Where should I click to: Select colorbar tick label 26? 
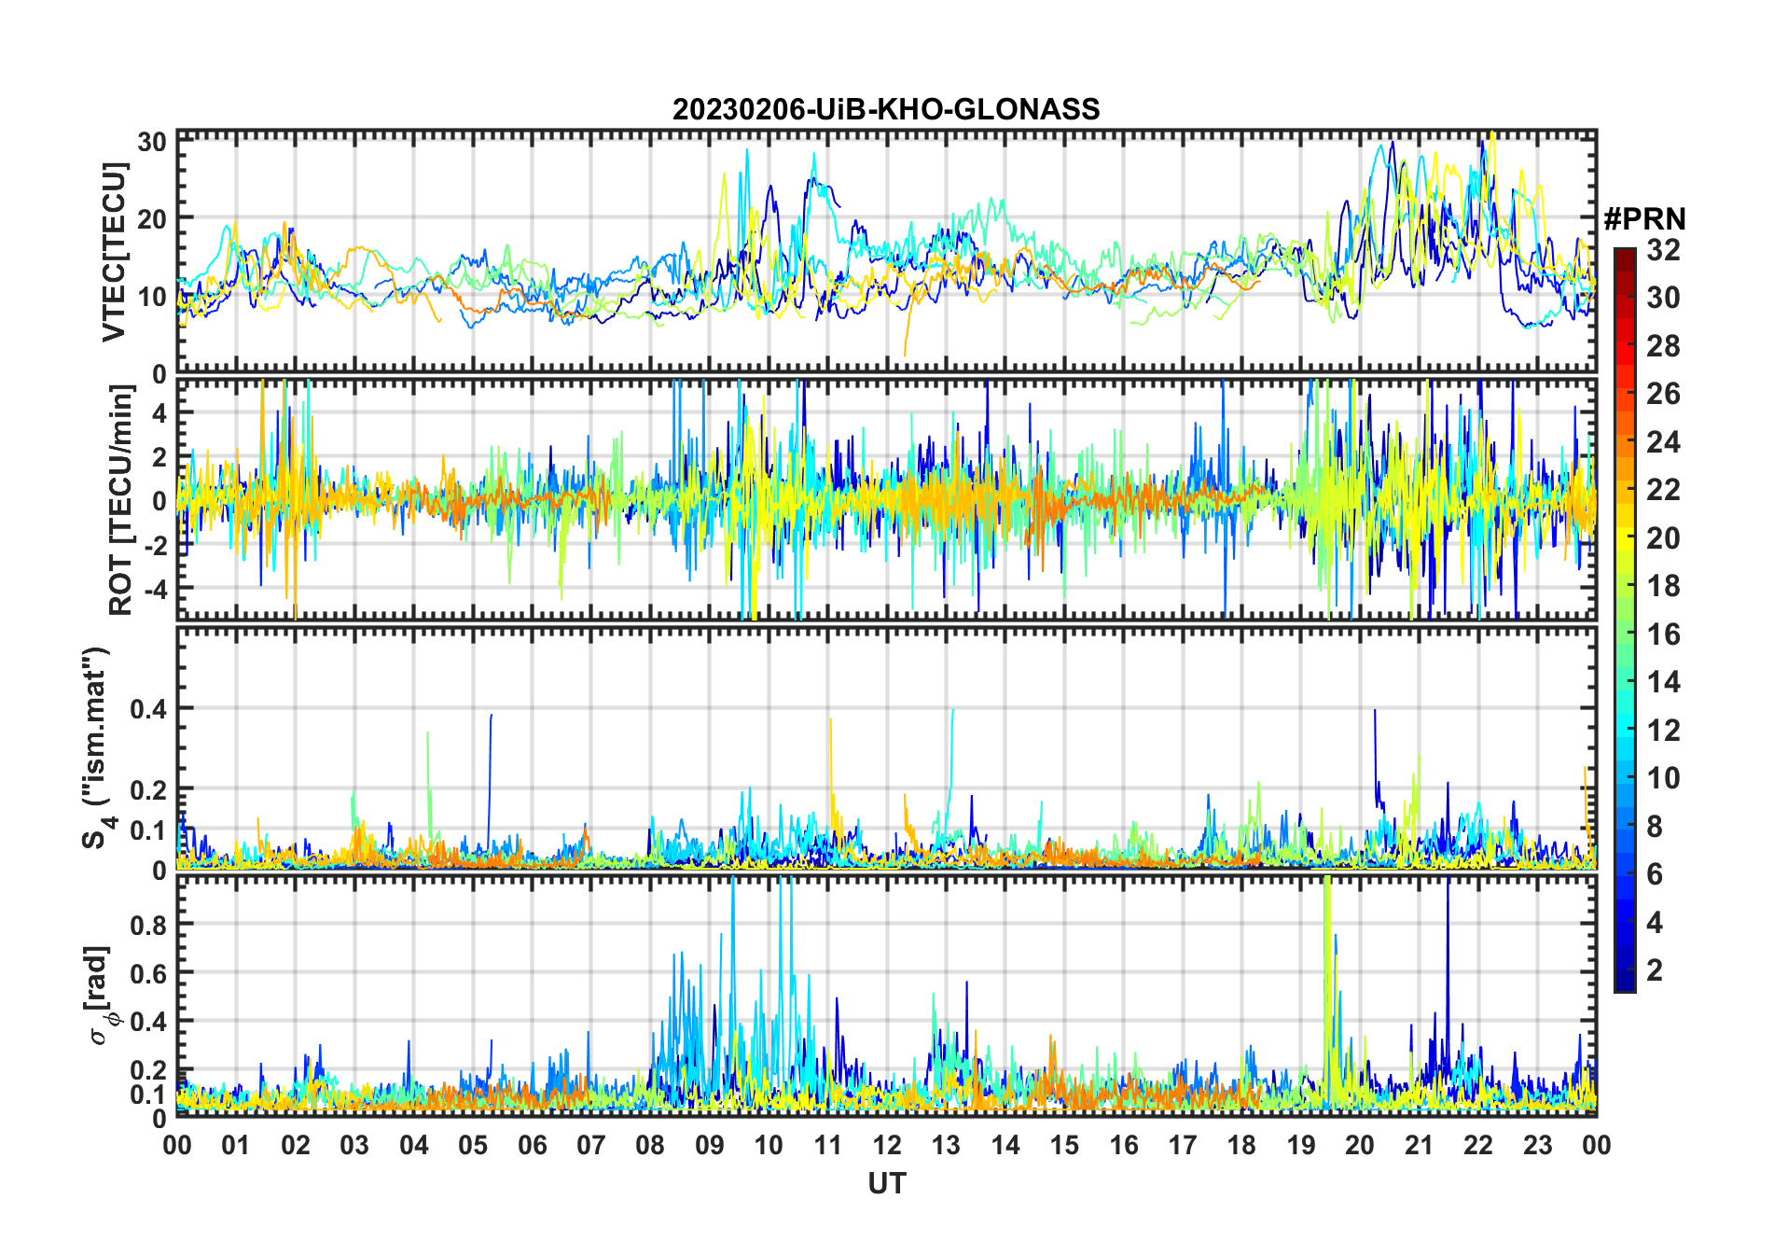[x=1663, y=394]
